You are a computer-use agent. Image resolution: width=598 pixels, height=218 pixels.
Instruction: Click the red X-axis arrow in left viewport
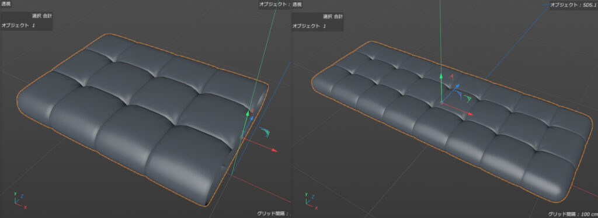pyautogui.click(x=274, y=150)
